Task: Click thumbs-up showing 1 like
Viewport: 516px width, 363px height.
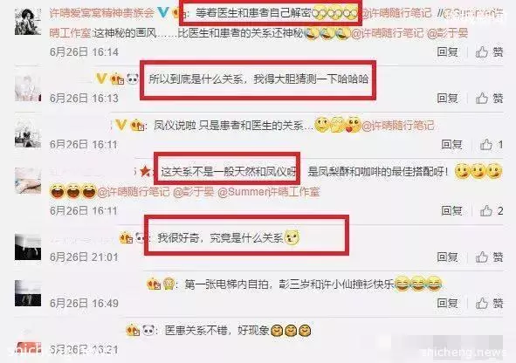Action: (491, 144)
